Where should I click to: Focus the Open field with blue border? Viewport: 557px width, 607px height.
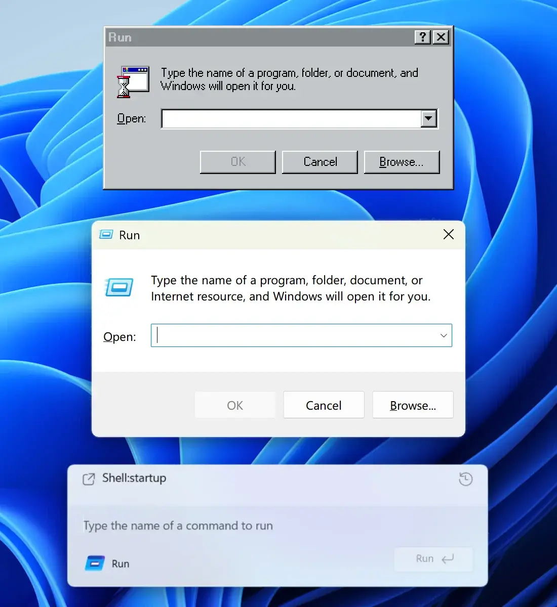click(293, 335)
